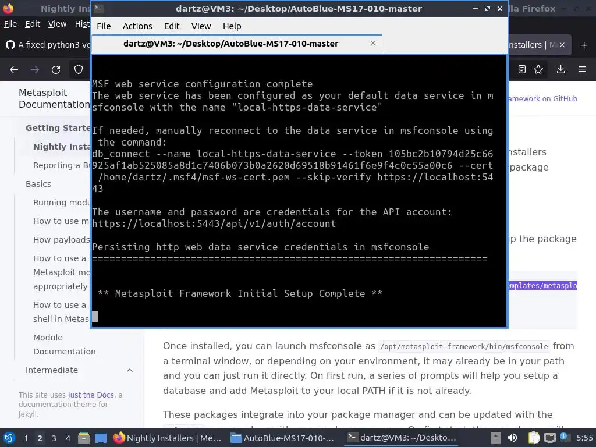Click the terminal icon in the title bar
Image resolution: width=596 pixels, height=447 pixels.
(x=99, y=8)
